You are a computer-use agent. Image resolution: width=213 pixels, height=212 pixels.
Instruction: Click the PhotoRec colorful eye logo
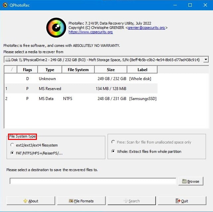[x=56, y=28]
